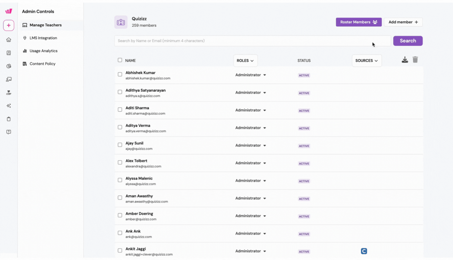Click the NAME column header

pyautogui.click(x=130, y=60)
